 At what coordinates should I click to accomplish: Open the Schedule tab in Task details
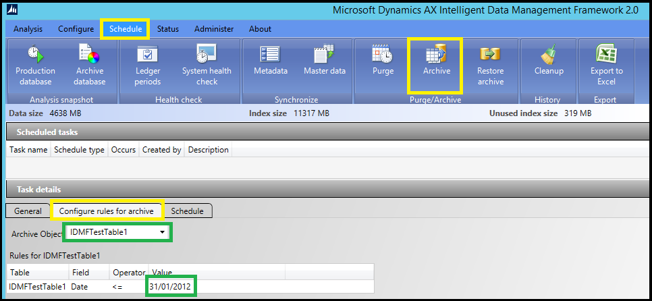coord(187,211)
